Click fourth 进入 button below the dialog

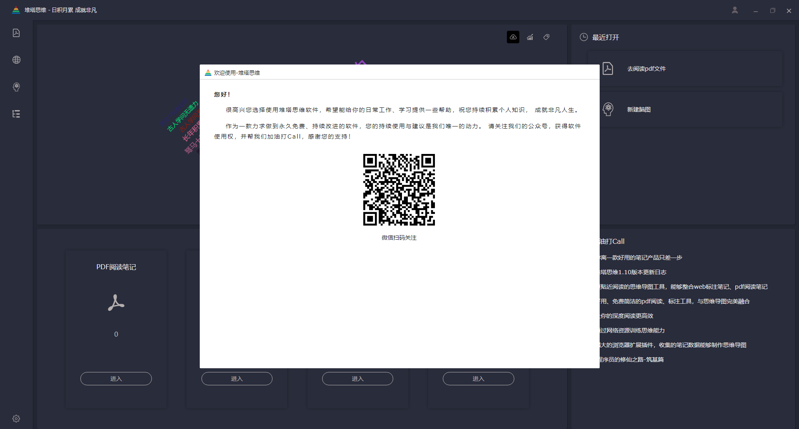[479, 379]
